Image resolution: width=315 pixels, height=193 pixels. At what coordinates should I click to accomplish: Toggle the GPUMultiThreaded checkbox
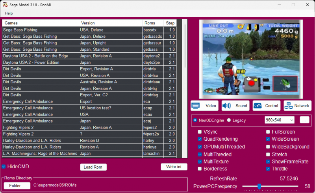click(200, 147)
